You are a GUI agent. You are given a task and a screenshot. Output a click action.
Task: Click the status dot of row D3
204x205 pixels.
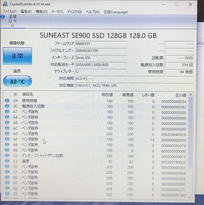click(7, 194)
